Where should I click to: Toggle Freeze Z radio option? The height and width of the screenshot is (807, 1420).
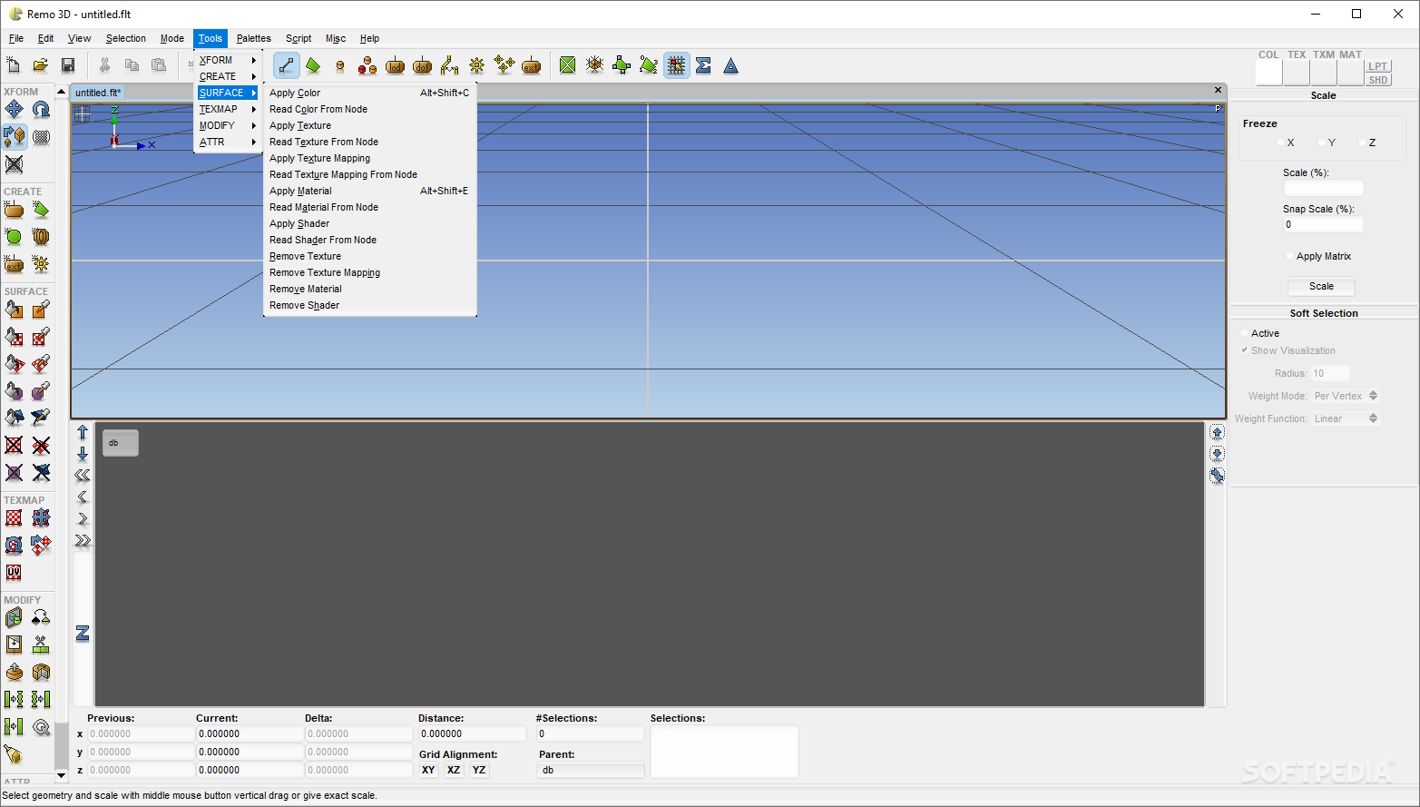point(1363,143)
